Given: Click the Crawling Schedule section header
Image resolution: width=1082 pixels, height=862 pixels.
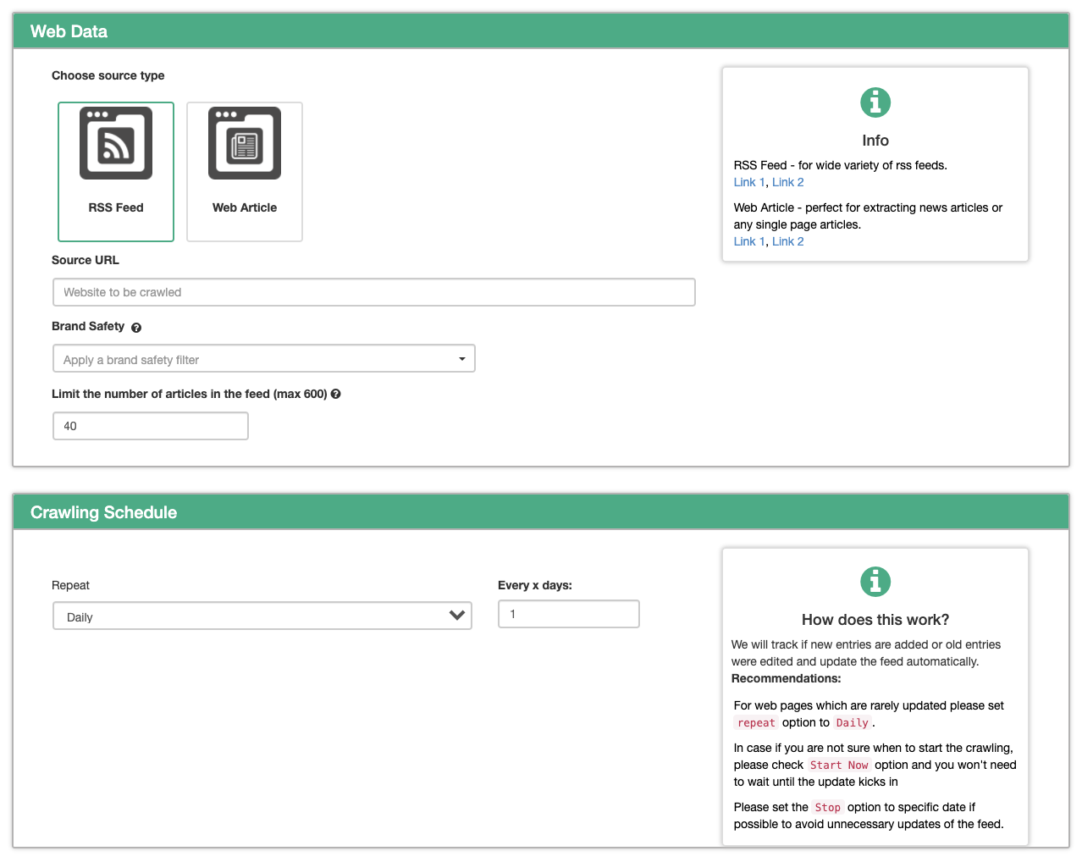Looking at the screenshot, I should 541,512.
